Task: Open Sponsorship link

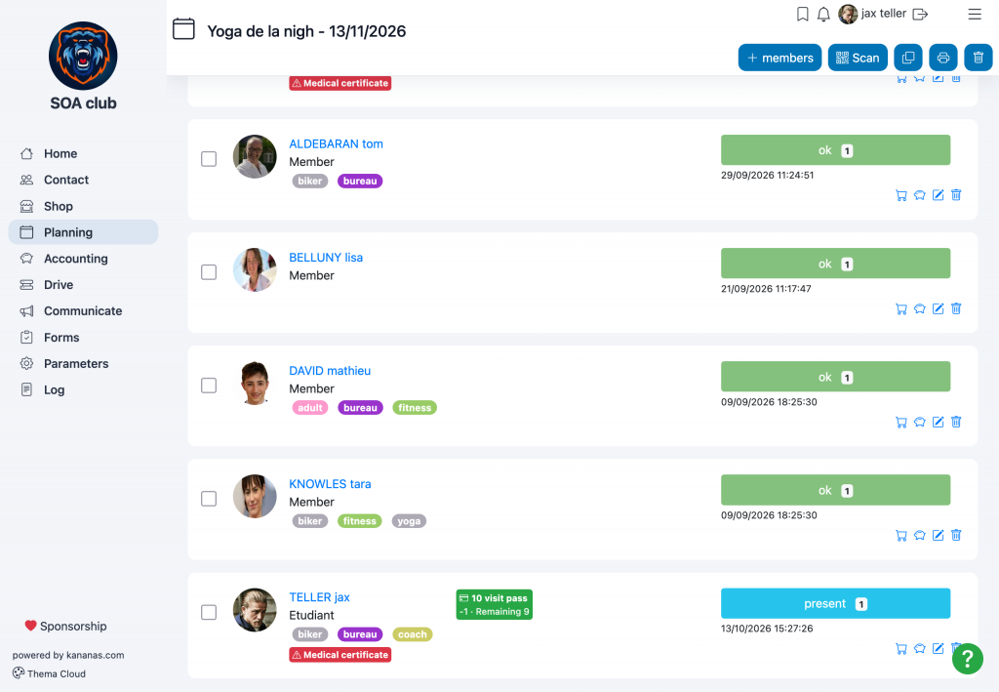Action: click(x=65, y=627)
